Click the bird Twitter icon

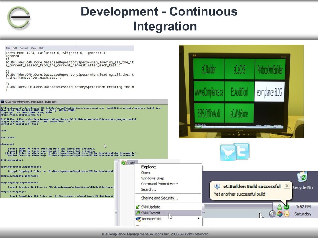tap(228, 153)
